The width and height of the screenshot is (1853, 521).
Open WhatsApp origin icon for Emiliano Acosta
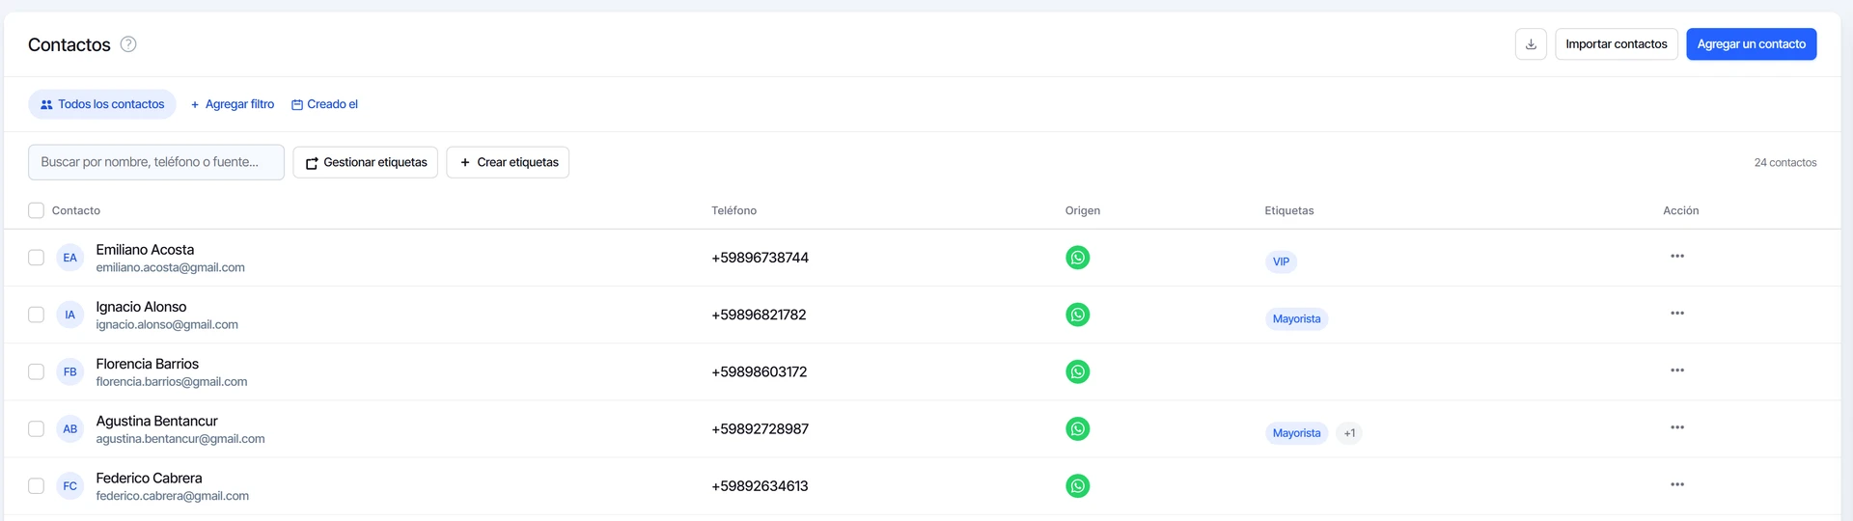point(1078,258)
